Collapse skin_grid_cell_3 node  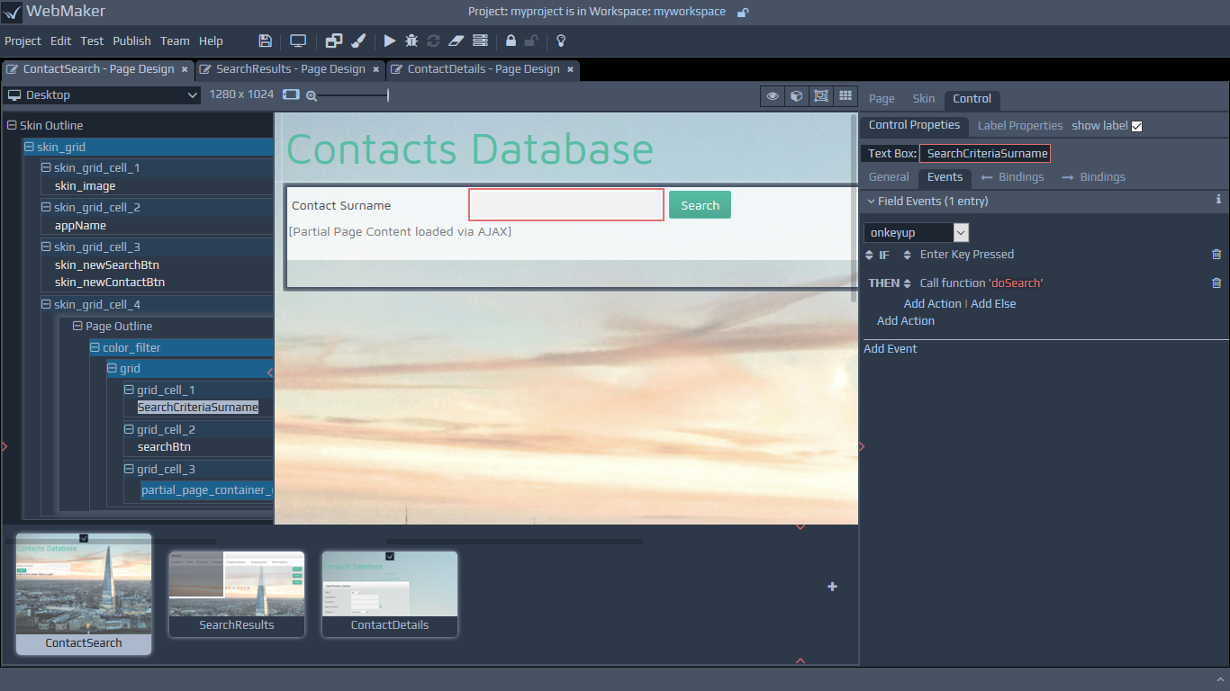click(x=46, y=247)
